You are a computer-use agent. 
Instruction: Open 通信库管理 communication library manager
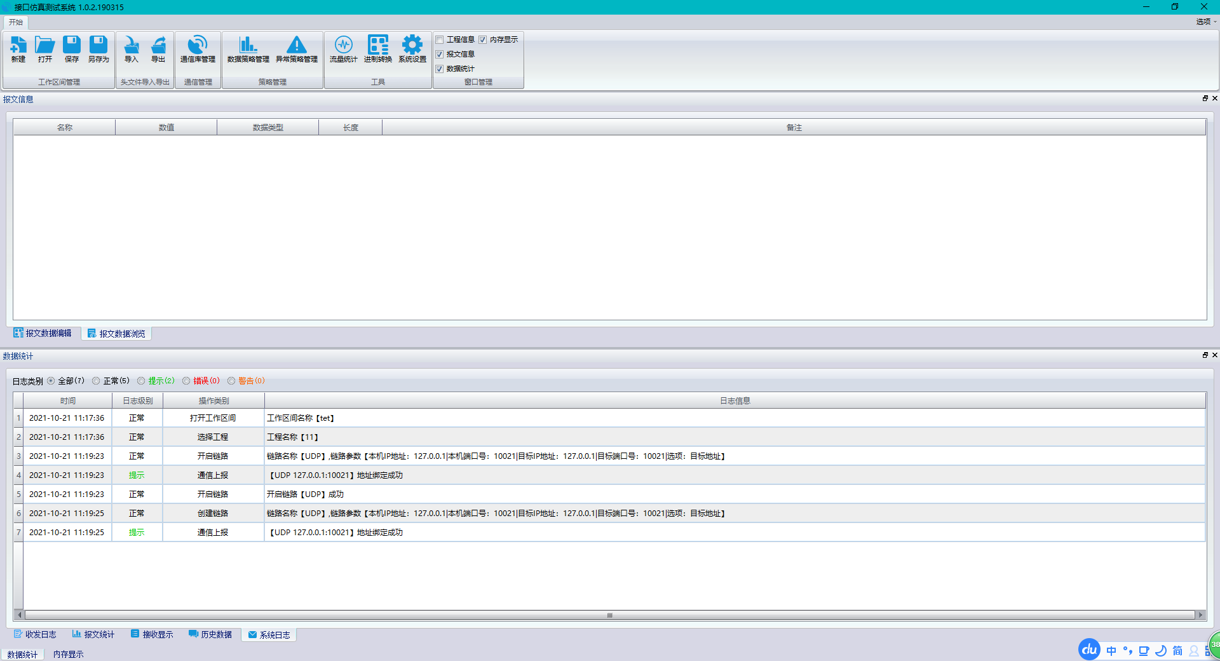tap(198, 49)
